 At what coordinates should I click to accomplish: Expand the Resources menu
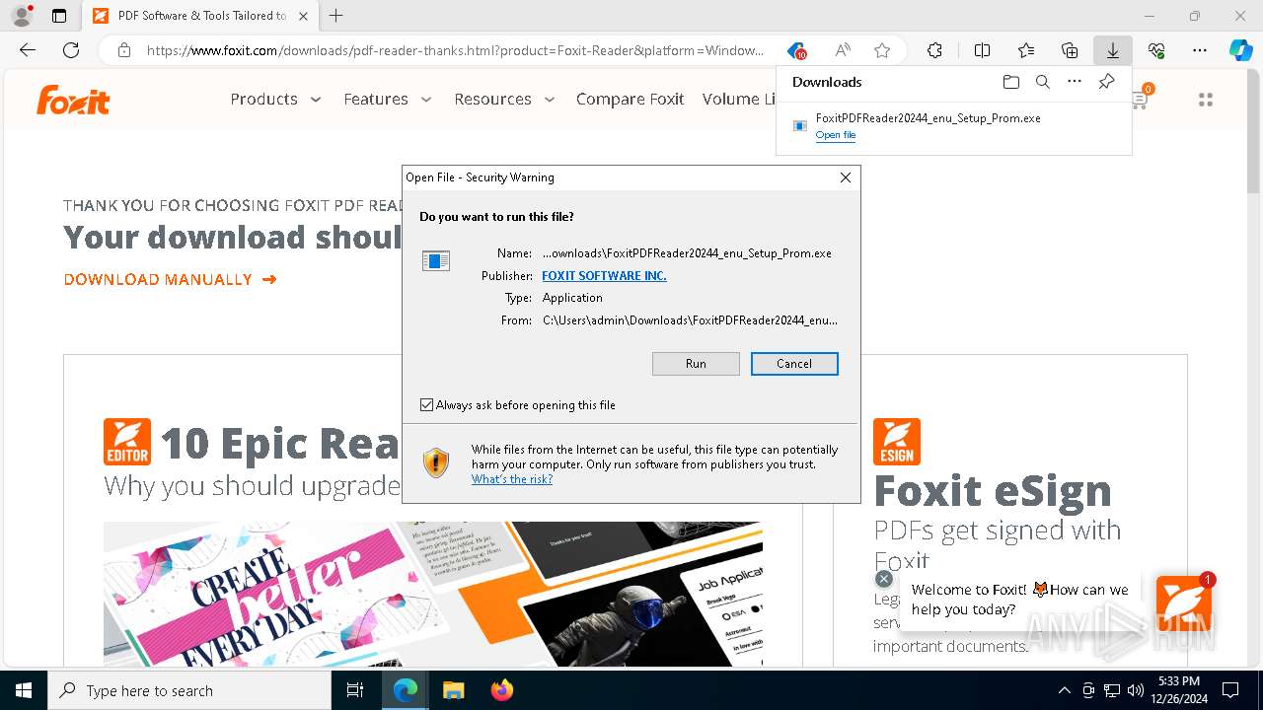pyautogui.click(x=504, y=99)
